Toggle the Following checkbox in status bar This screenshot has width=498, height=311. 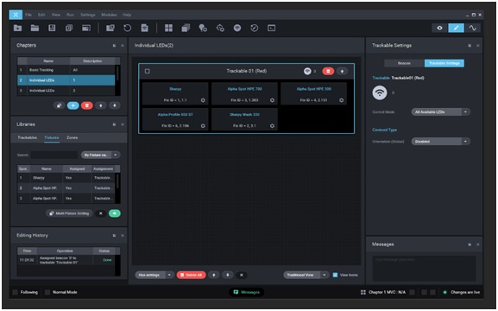tap(15, 292)
